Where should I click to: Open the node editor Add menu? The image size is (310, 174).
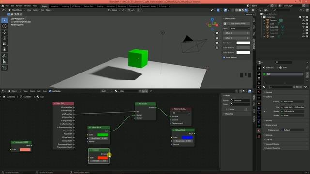(39, 91)
